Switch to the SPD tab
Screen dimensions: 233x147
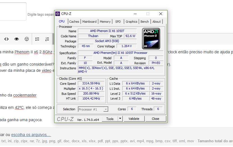[x=118, y=22]
